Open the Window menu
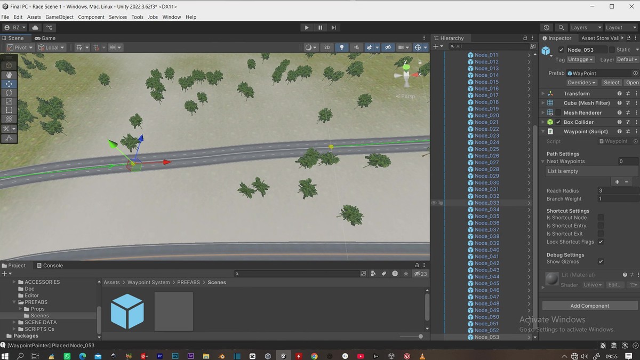The height and width of the screenshot is (360, 640). coord(172,17)
